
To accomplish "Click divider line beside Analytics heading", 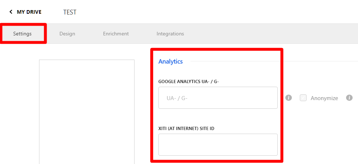I will tap(271, 61).
